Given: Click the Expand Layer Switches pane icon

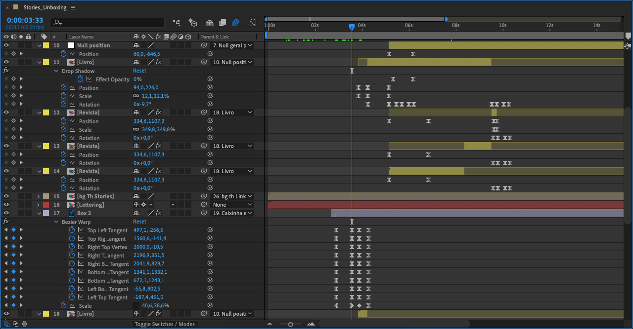Looking at the screenshot, I should click(7, 324).
